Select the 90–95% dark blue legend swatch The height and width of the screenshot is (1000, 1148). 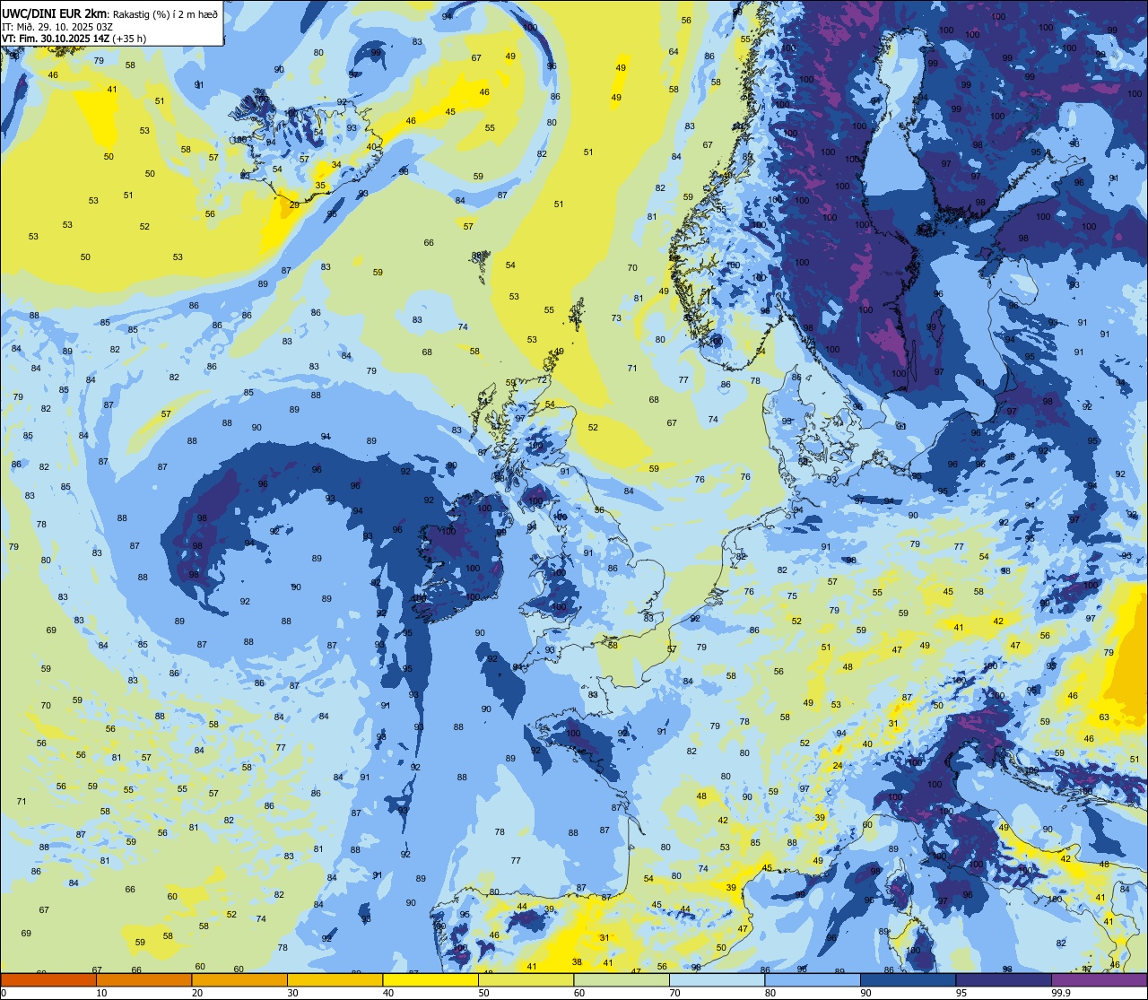[x=908, y=980]
